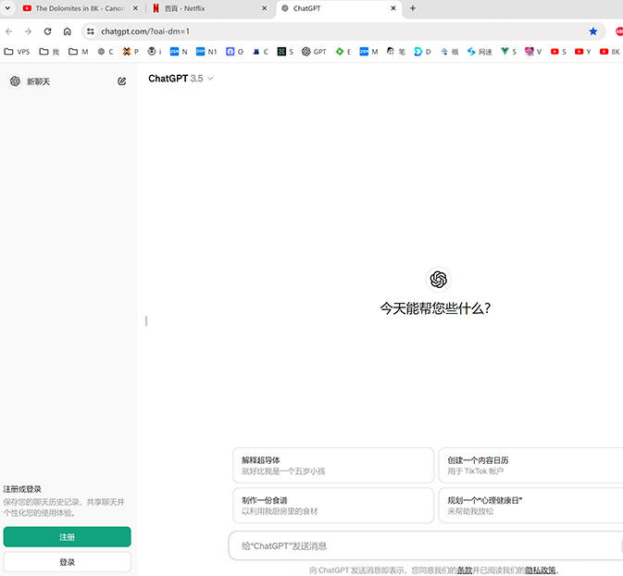Go forward to the next page

28,31
